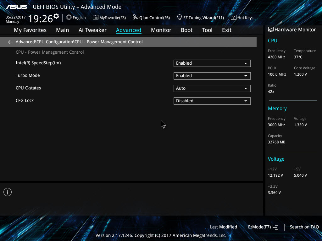Image resolution: width=322 pixels, height=241 pixels.
Task: Click the 1.350 V memory voltage
Action: point(300,125)
